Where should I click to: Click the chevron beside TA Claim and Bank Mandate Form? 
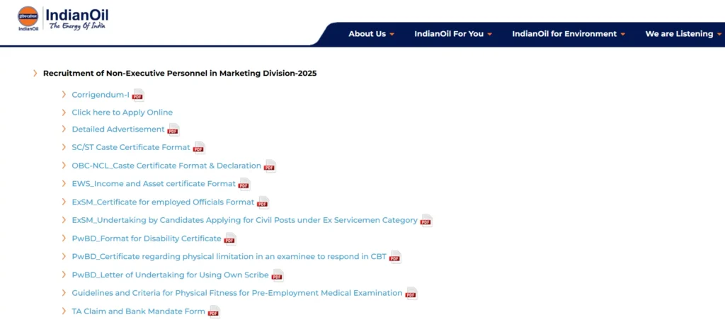(64, 311)
